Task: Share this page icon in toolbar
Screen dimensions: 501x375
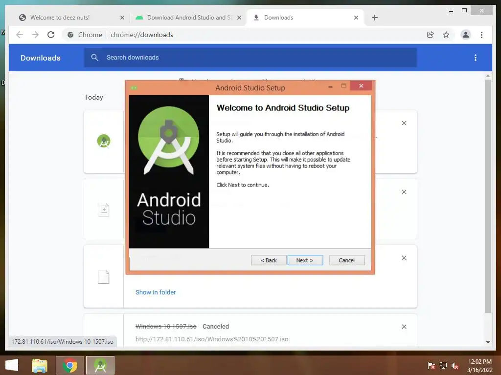Action: 431,35
